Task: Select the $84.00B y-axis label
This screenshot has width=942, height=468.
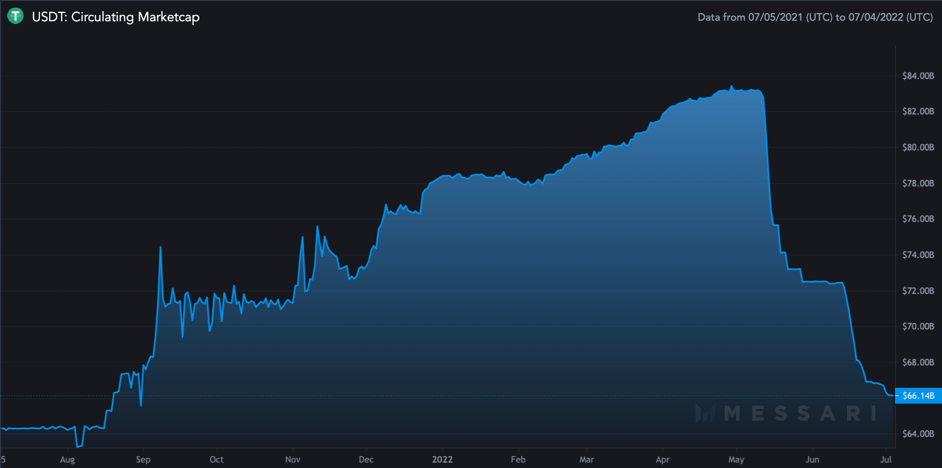Action: (917, 76)
